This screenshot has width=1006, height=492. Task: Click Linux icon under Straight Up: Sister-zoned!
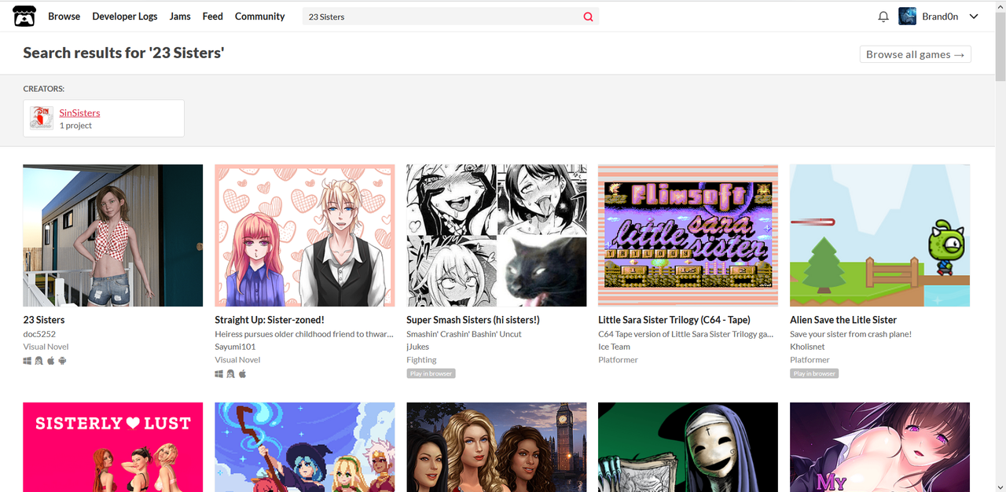[x=230, y=374]
